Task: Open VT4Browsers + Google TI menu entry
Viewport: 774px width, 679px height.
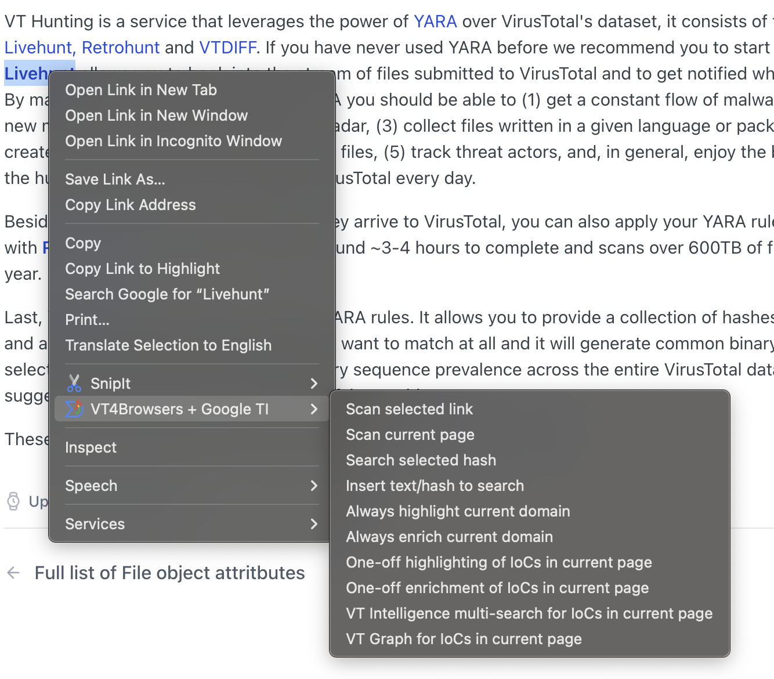Action: tap(192, 409)
